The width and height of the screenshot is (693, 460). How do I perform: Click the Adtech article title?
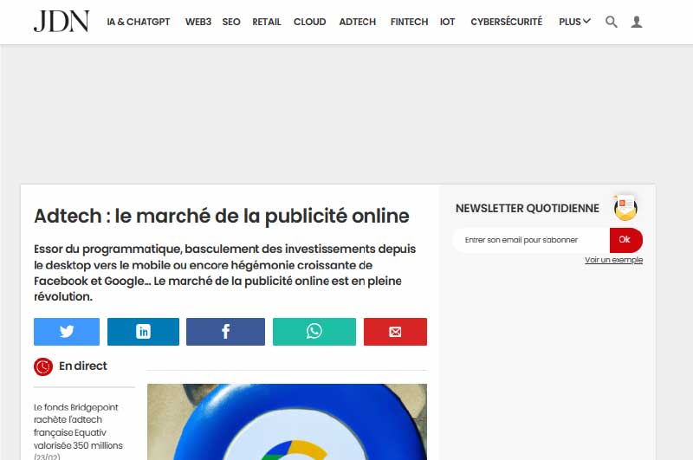[222, 216]
